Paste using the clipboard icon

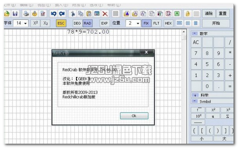[x=88, y=14]
